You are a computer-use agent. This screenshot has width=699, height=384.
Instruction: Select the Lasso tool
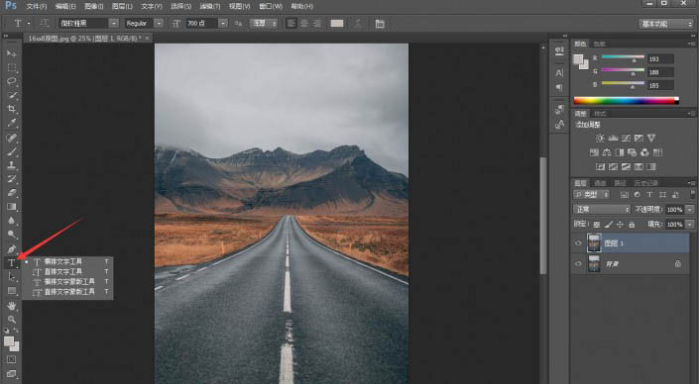[12, 81]
